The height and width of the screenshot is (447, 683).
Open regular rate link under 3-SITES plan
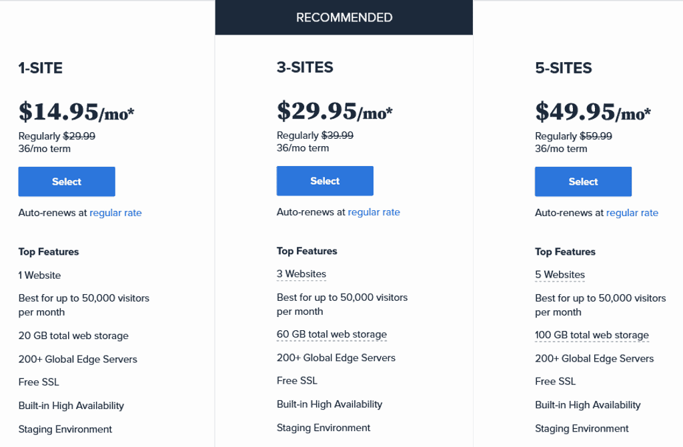(x=374, y=211)
